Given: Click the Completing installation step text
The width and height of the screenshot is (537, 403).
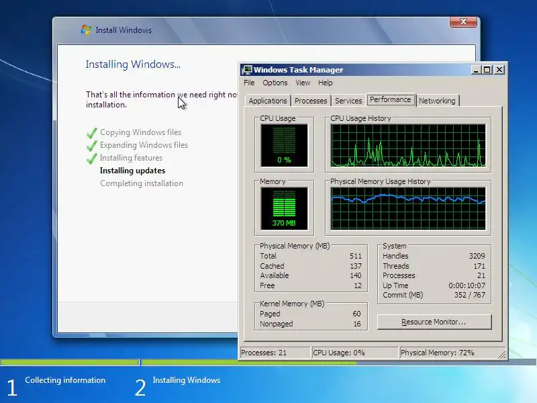Looking at the screenshot, I should [142, 183].
